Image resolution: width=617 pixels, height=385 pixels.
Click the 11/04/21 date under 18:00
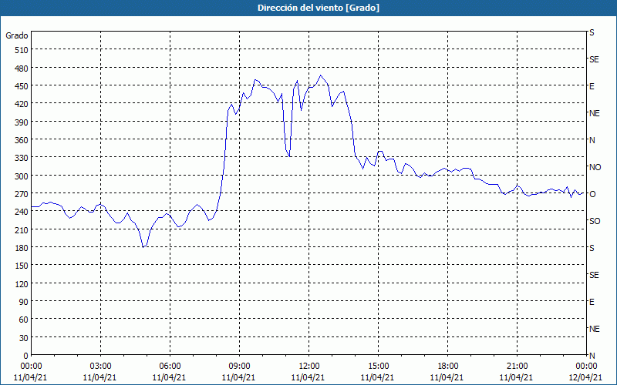pos(447,377)
